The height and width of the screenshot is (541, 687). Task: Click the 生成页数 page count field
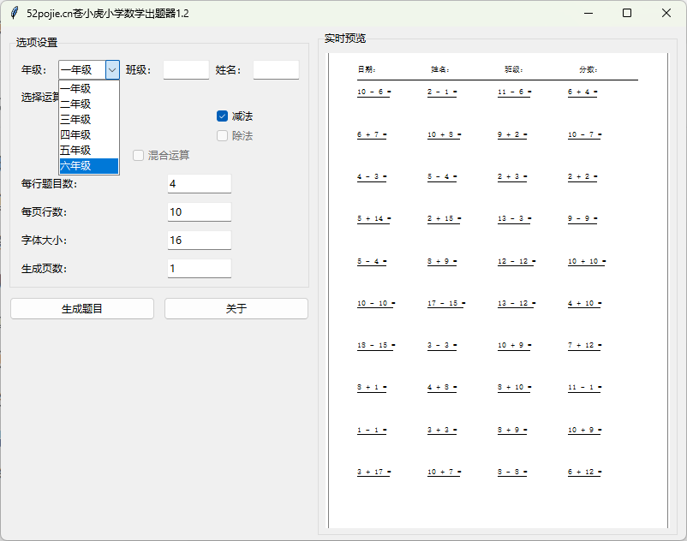click(200, 269)
